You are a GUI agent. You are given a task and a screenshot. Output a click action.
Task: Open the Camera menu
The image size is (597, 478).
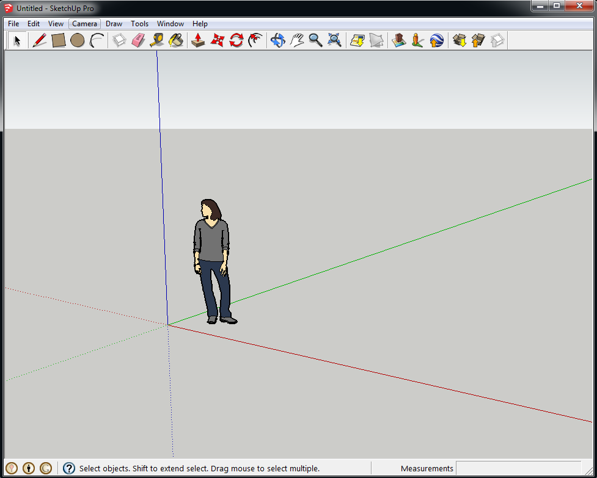tap(84, 24)
